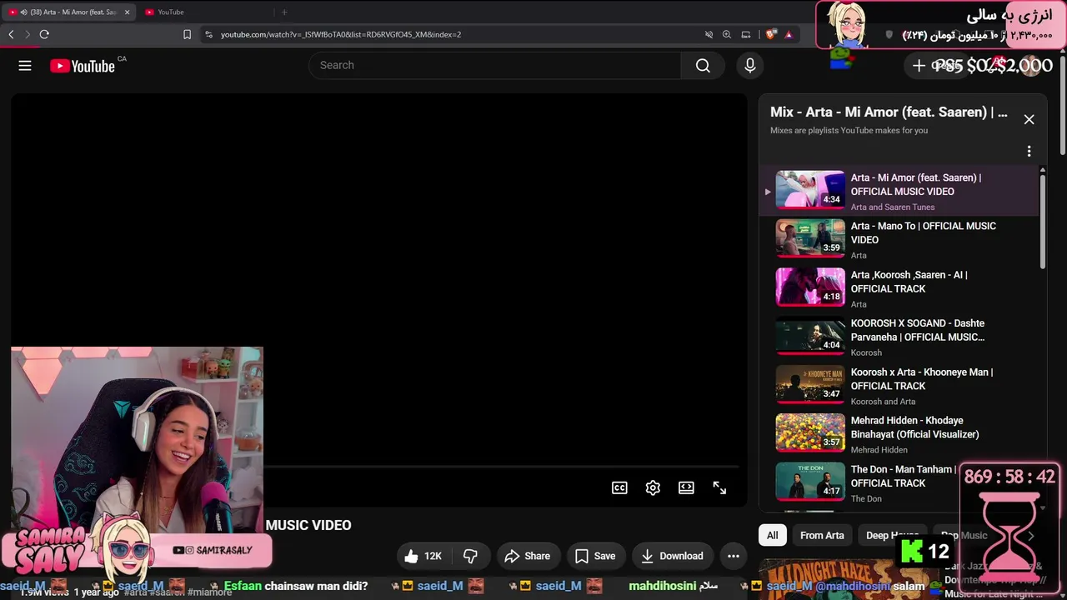Go to YouTube home via logo

pos(83,66)
